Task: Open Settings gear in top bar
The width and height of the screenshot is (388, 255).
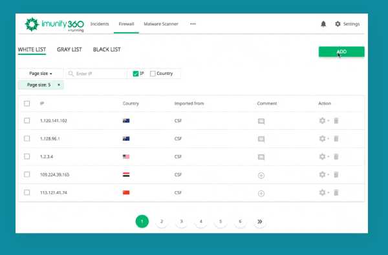Action: click(347, 24)
